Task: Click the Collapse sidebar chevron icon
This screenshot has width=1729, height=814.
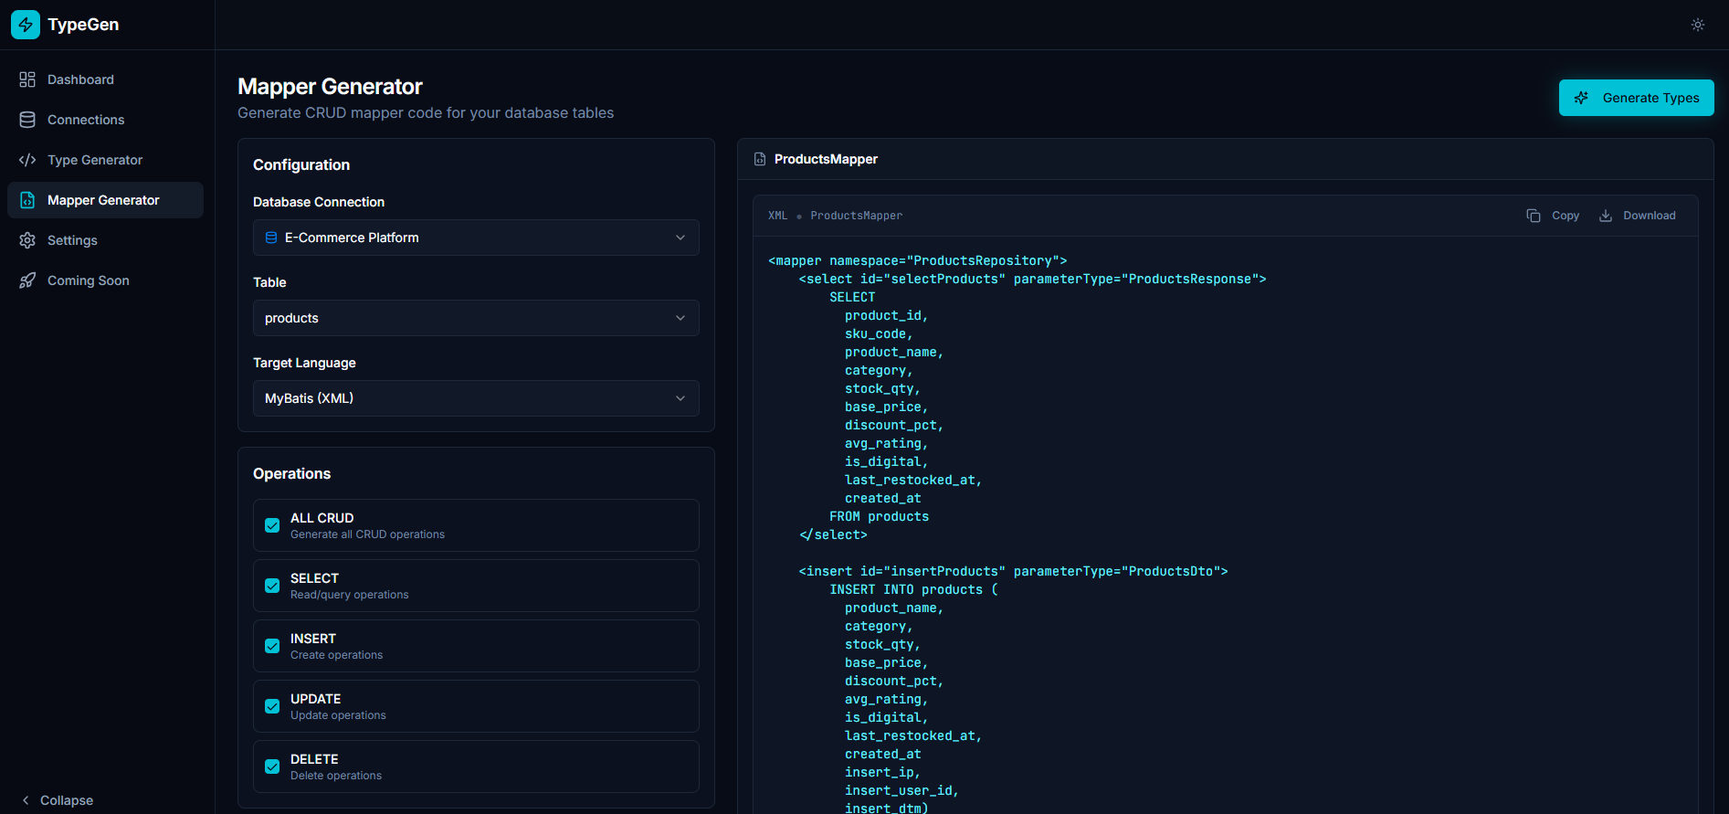Action: (26, 800)
